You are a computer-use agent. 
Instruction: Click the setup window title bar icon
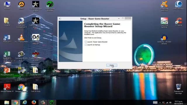tap(60, 19)
